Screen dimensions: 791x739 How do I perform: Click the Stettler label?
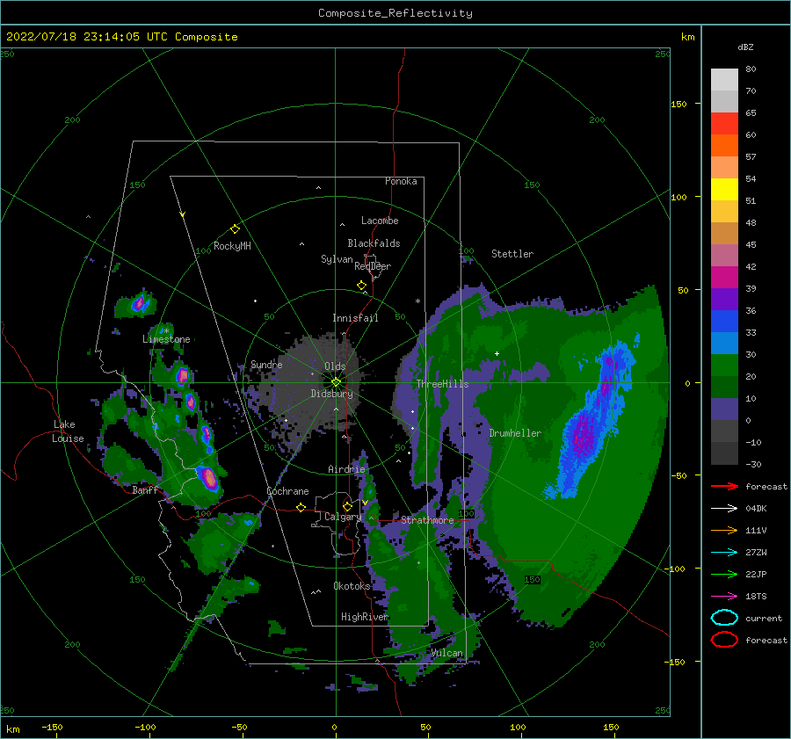(512, 254)
